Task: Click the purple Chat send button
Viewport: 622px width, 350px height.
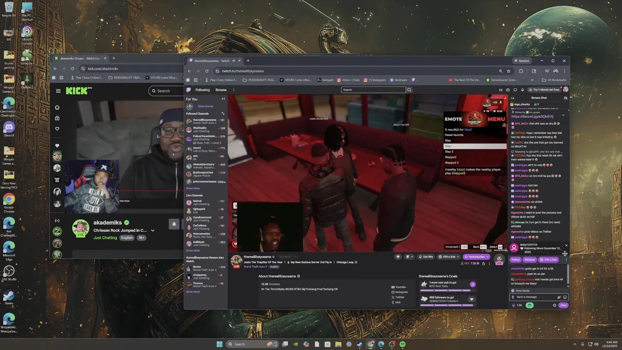Action: click(563, 305)
